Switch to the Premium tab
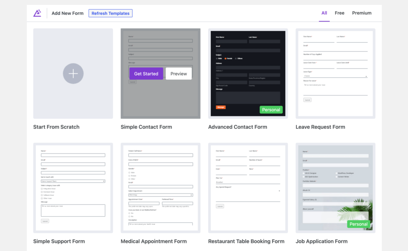 point(362,13)
